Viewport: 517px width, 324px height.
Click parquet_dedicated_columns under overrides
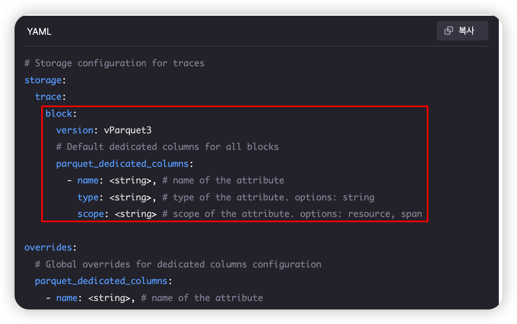101,281
